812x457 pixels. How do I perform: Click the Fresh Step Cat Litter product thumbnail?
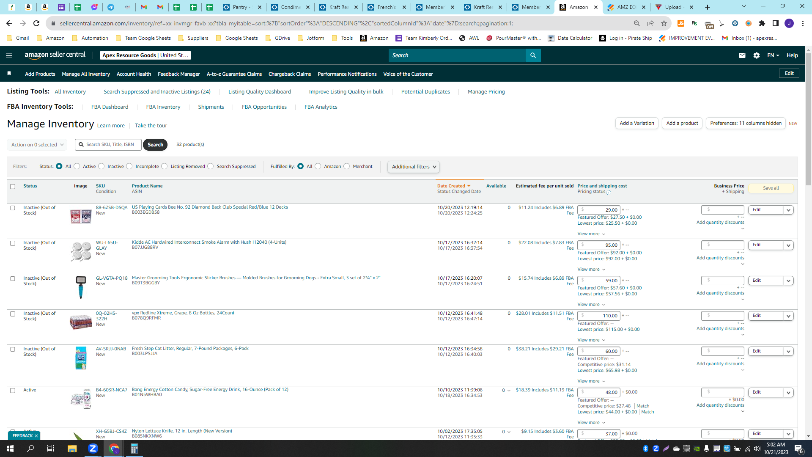(81, 358)
